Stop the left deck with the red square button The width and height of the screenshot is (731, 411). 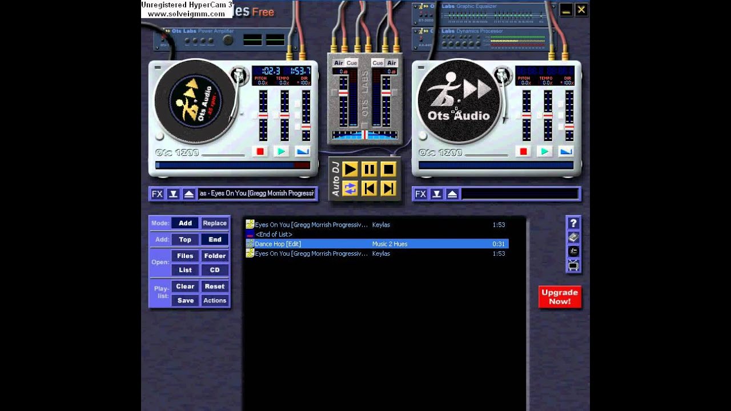[260, 151]
